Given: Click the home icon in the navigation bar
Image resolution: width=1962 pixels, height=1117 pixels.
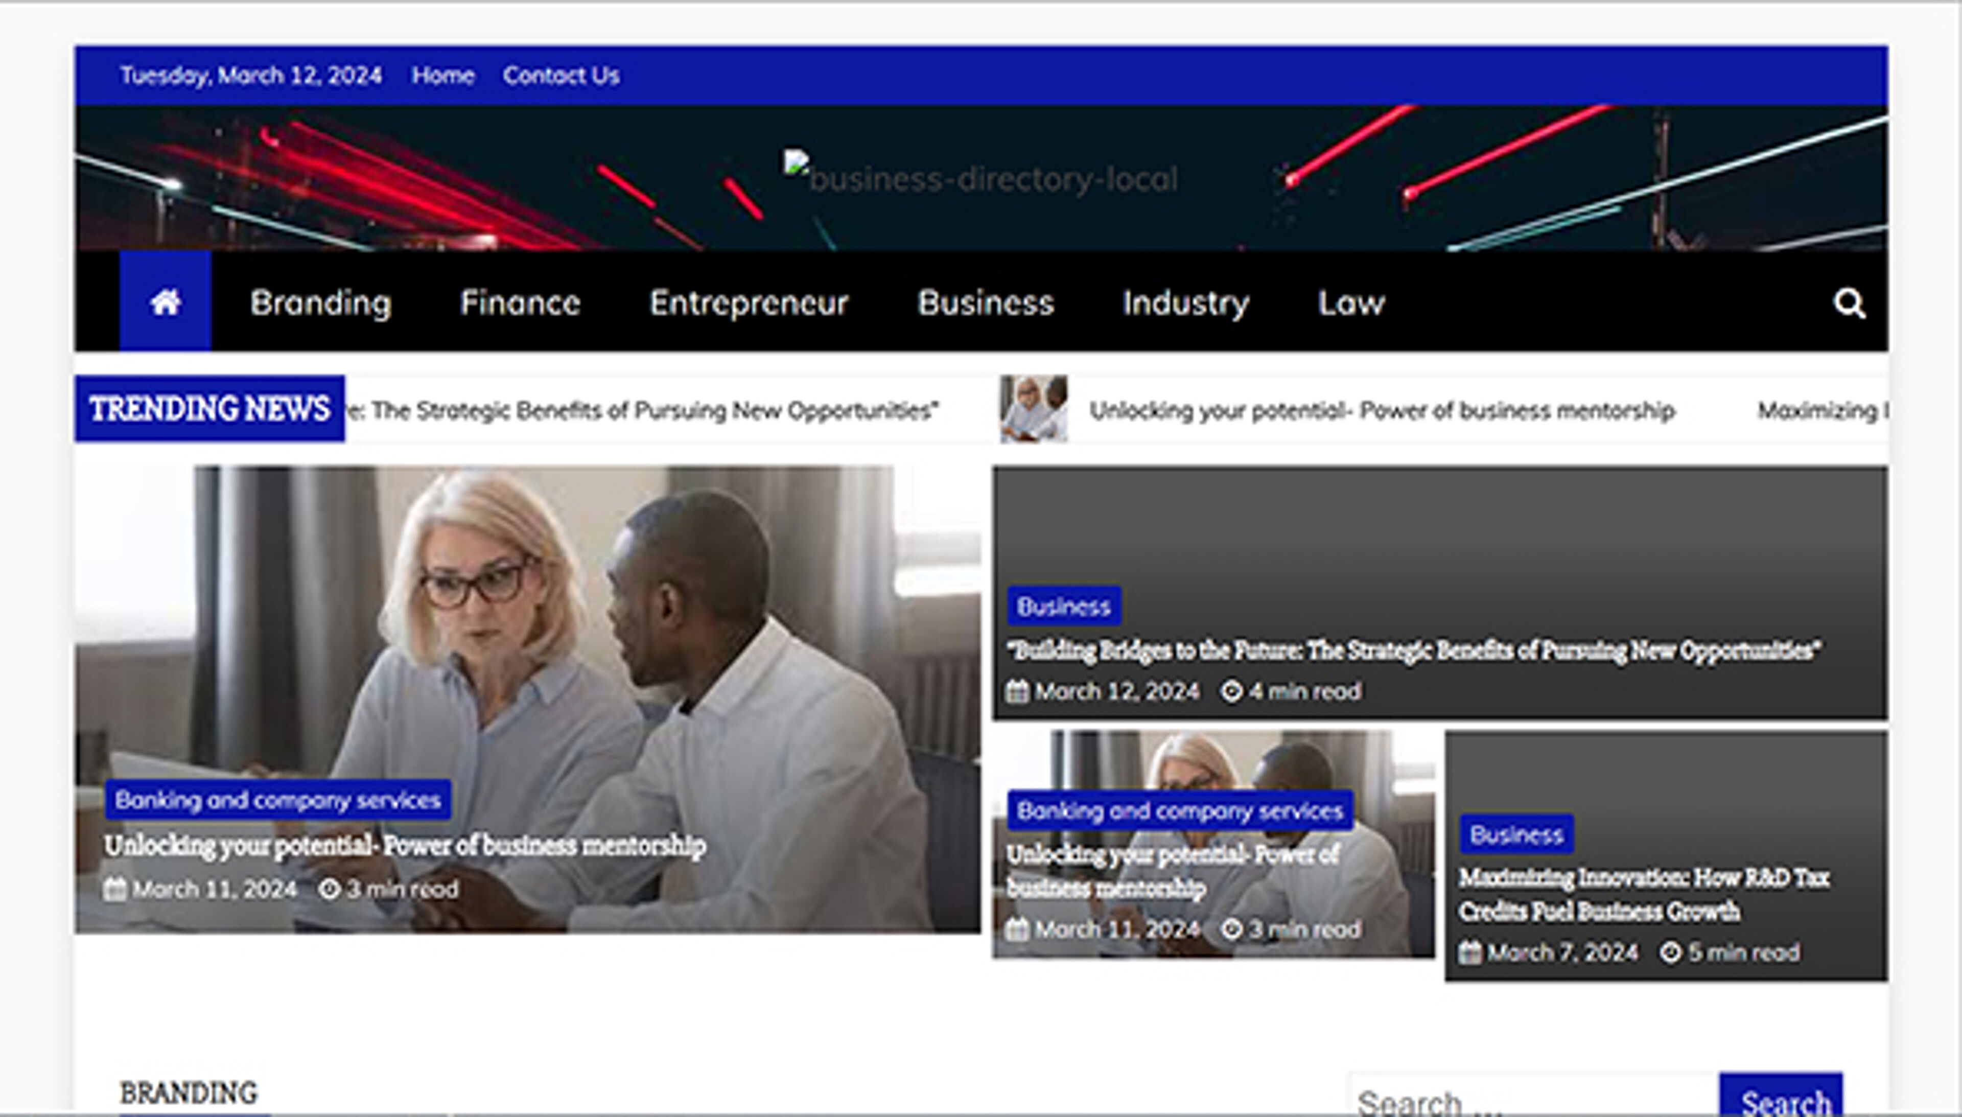Looking at the screenshot, I should tap(164, 302).
